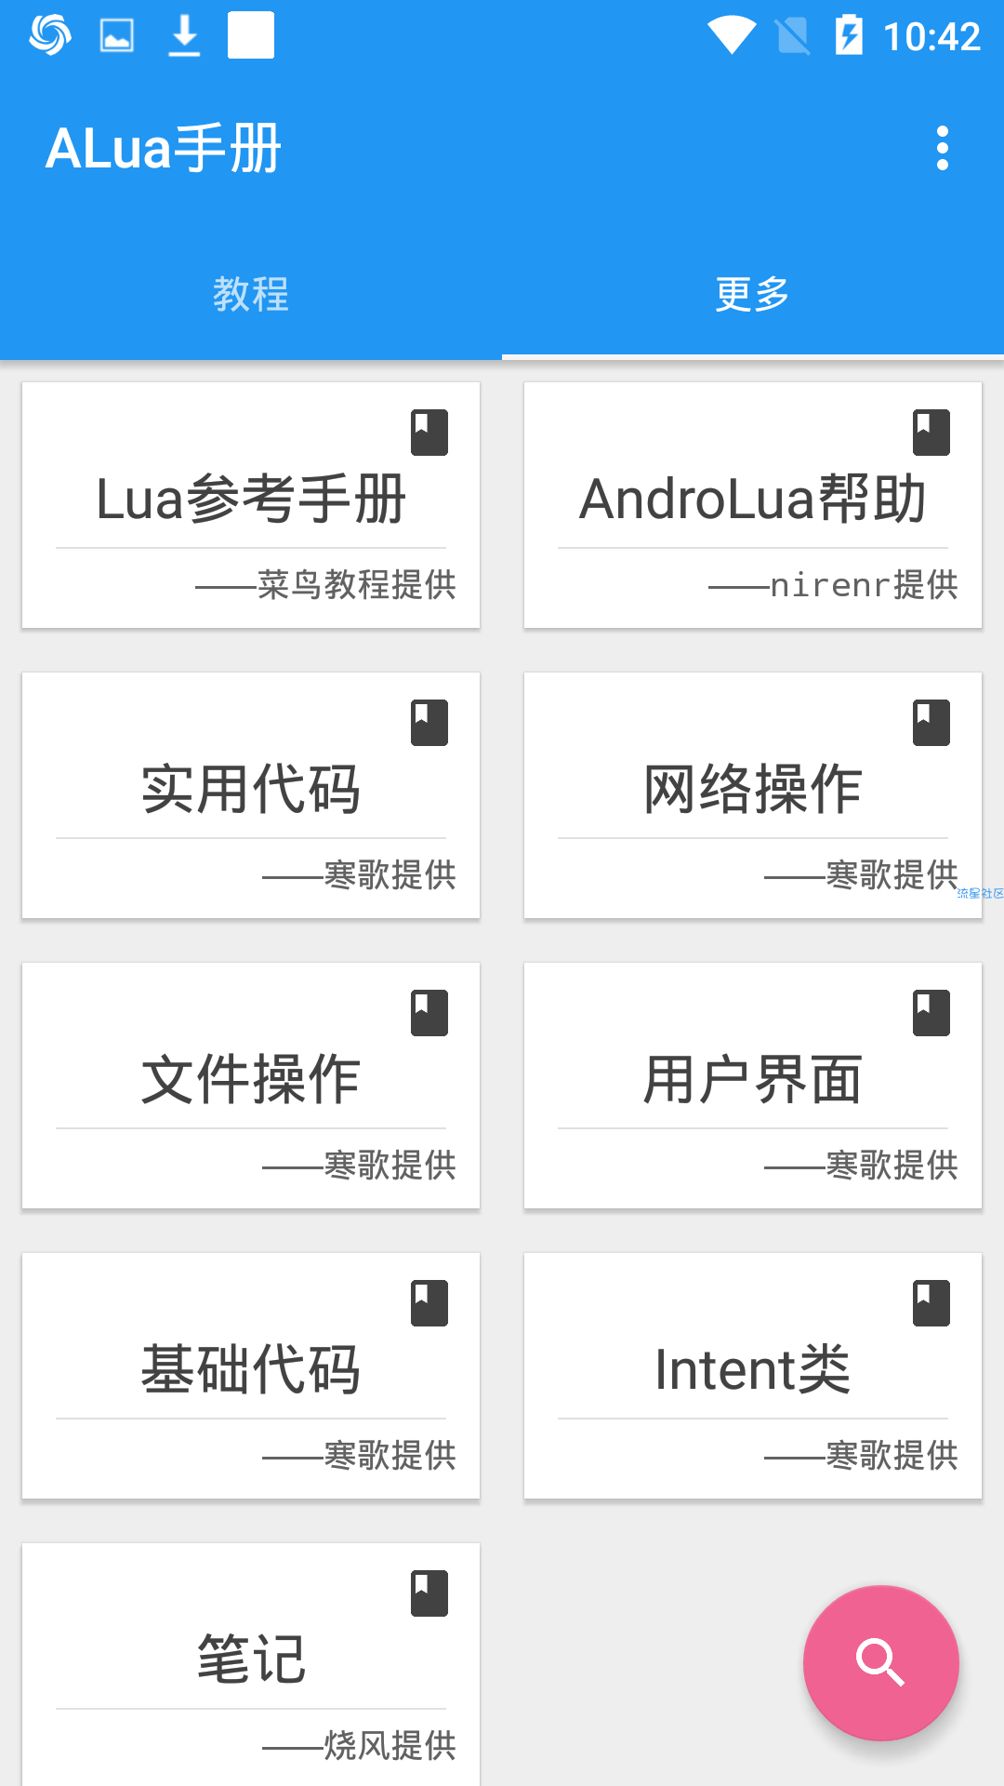This screenshot has height=1786, width=1004.
Task: Click the book icon on 文件操作 card
Action: click(429, 1013)
